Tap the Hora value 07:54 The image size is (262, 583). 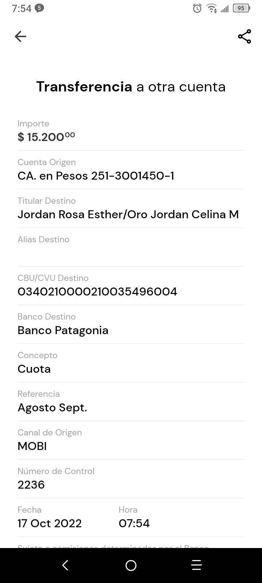click(x=134, y=523)
